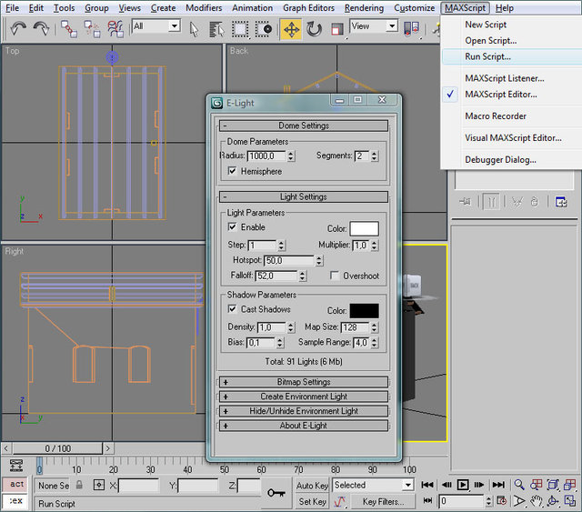This screenshot has width=582, height=512.
Task: Click the black shadow Color swatch
Action: coord(364,310)
